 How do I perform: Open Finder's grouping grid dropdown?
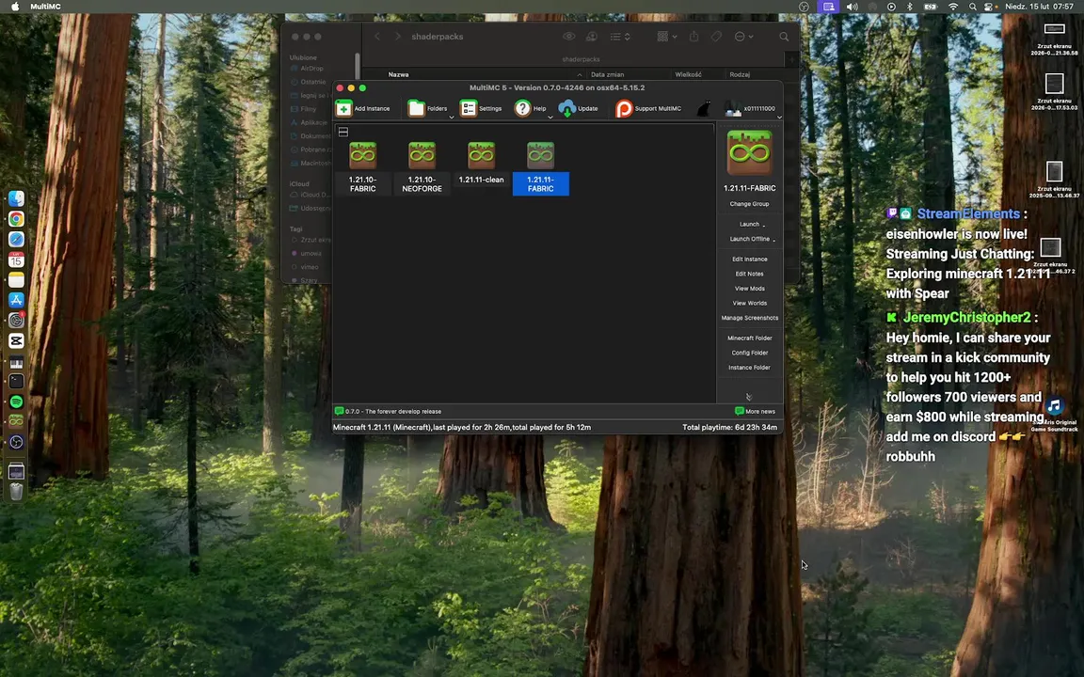(667, 37)
